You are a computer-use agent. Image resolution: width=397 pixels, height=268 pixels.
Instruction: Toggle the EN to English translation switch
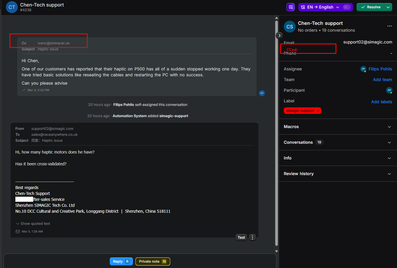click(347, 7)
